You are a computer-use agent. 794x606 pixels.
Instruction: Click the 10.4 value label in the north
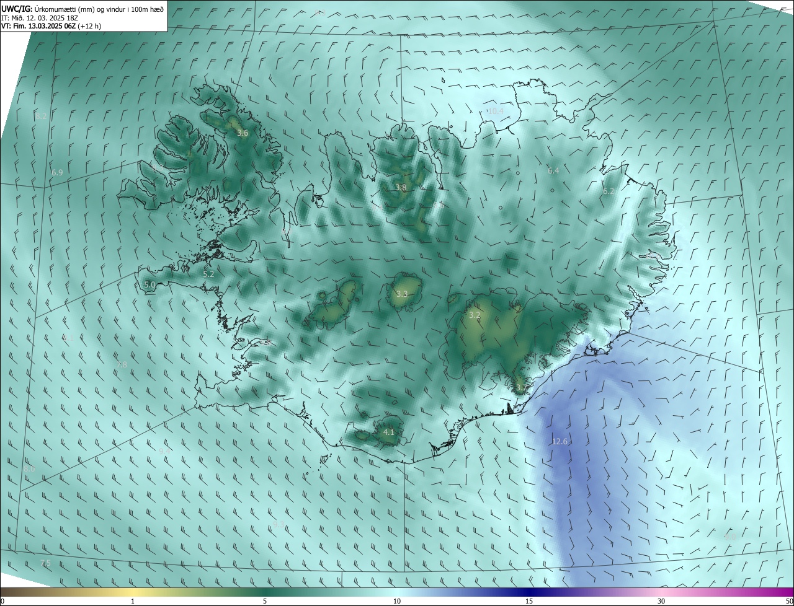click(495, 111)
